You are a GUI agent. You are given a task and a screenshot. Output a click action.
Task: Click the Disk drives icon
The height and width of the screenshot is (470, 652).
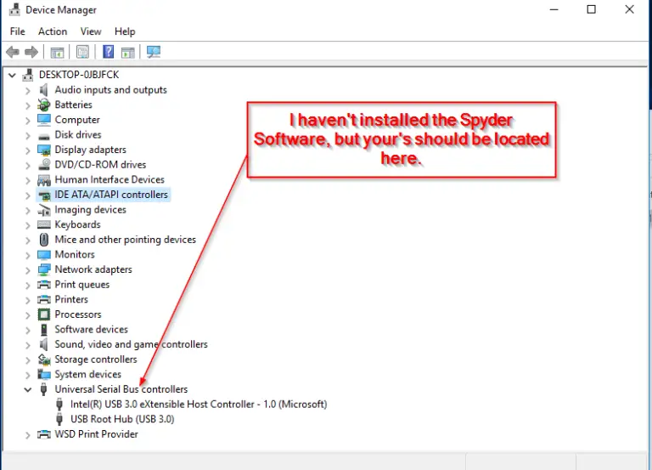43,136
